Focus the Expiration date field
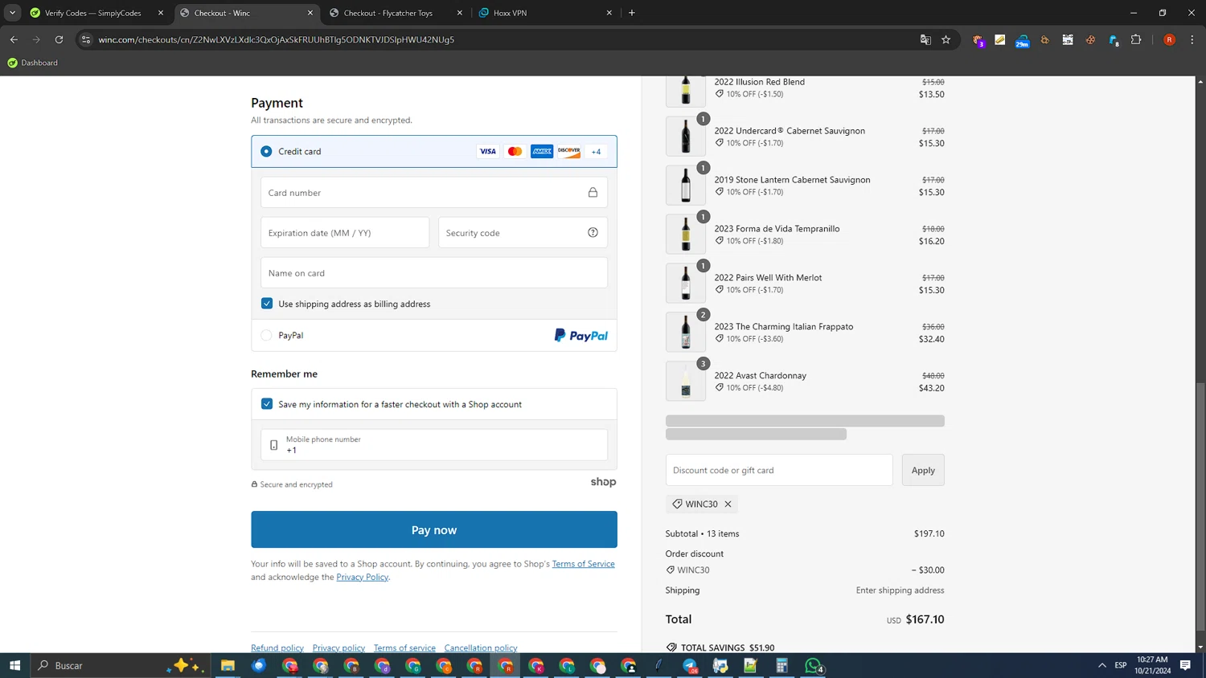The height and width of the screenshot is (678, 1206). pos(345,233)
